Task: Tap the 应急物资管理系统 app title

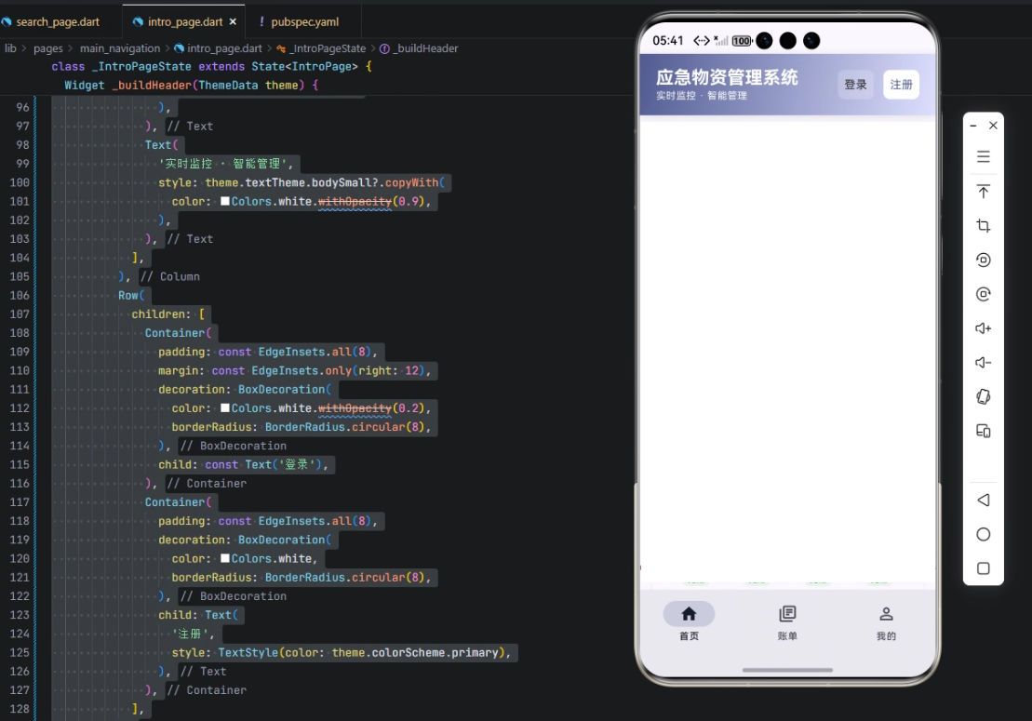Action: [x=727, y=77]
